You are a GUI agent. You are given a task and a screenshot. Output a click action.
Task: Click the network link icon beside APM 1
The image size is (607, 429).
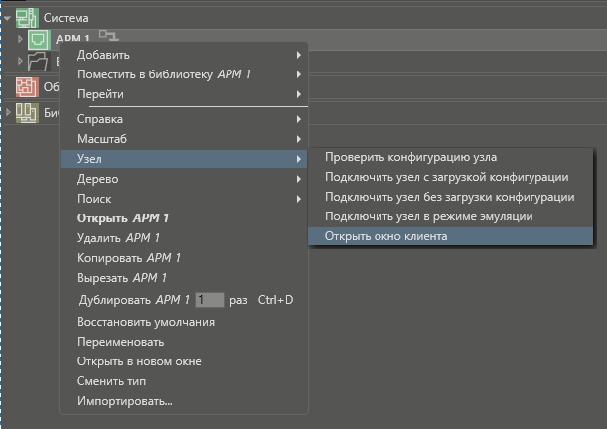(107, 38)
